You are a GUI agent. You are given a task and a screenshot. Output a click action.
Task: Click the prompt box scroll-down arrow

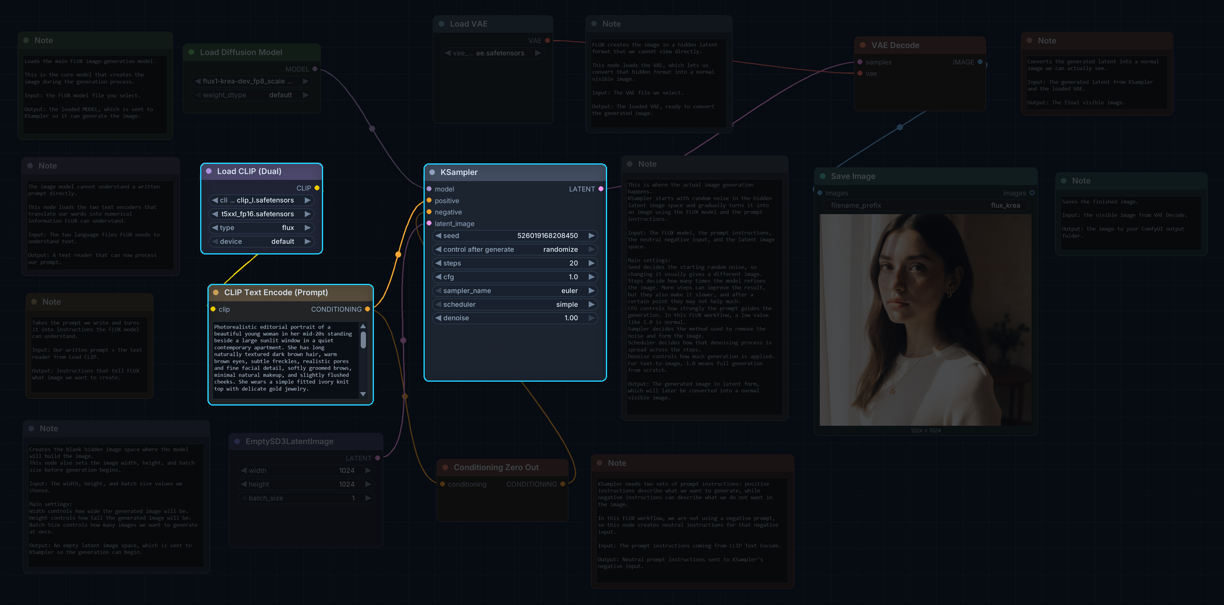coord(363,394)
